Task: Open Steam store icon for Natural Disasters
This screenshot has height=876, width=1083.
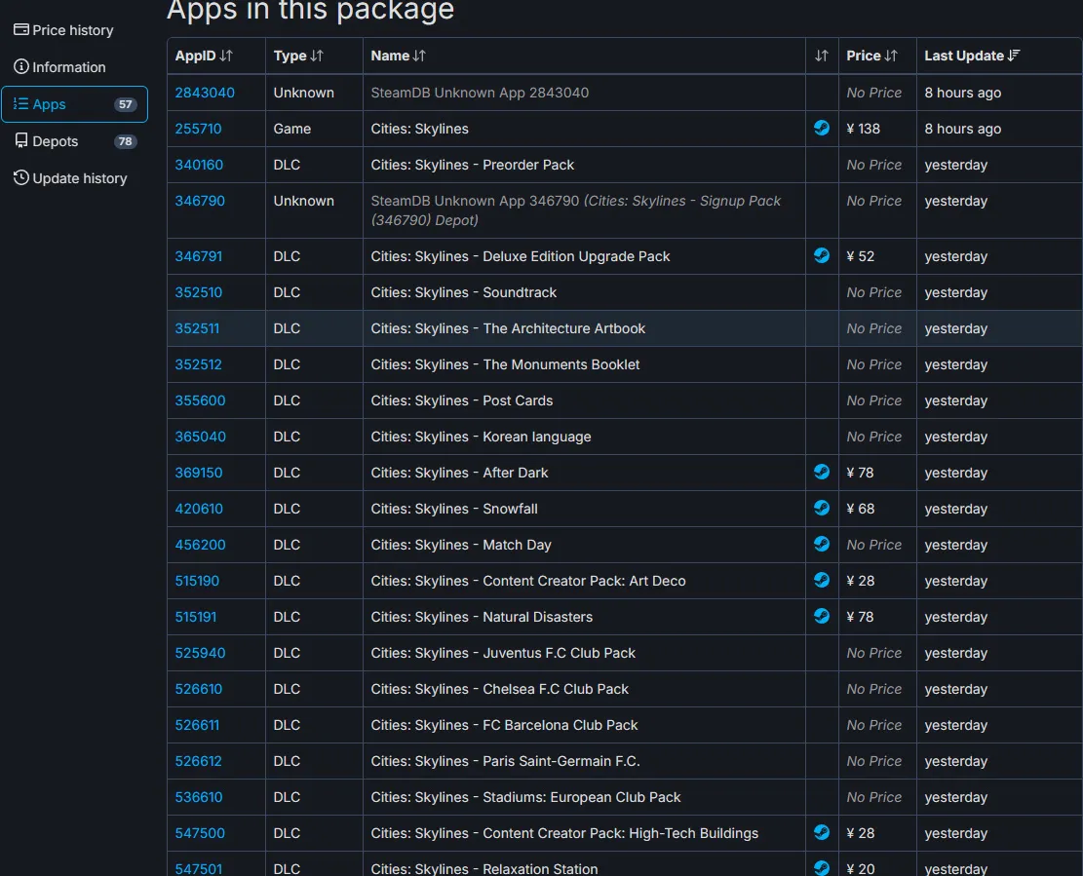Action: [x=821, y=616]
